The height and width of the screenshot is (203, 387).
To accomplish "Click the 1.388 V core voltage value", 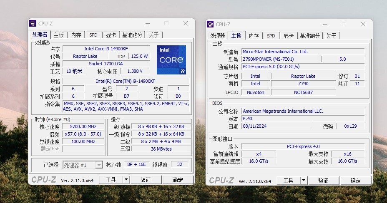I will tap(135, 71).
